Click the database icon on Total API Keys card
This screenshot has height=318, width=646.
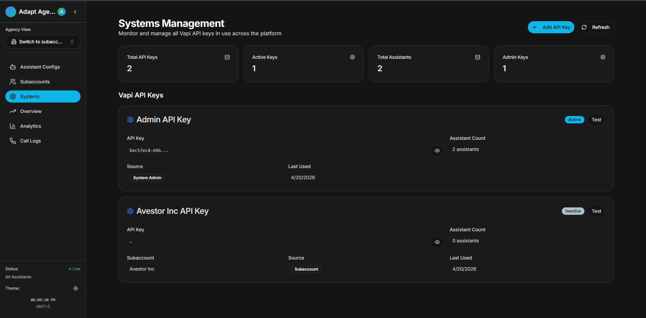[227, 57]
